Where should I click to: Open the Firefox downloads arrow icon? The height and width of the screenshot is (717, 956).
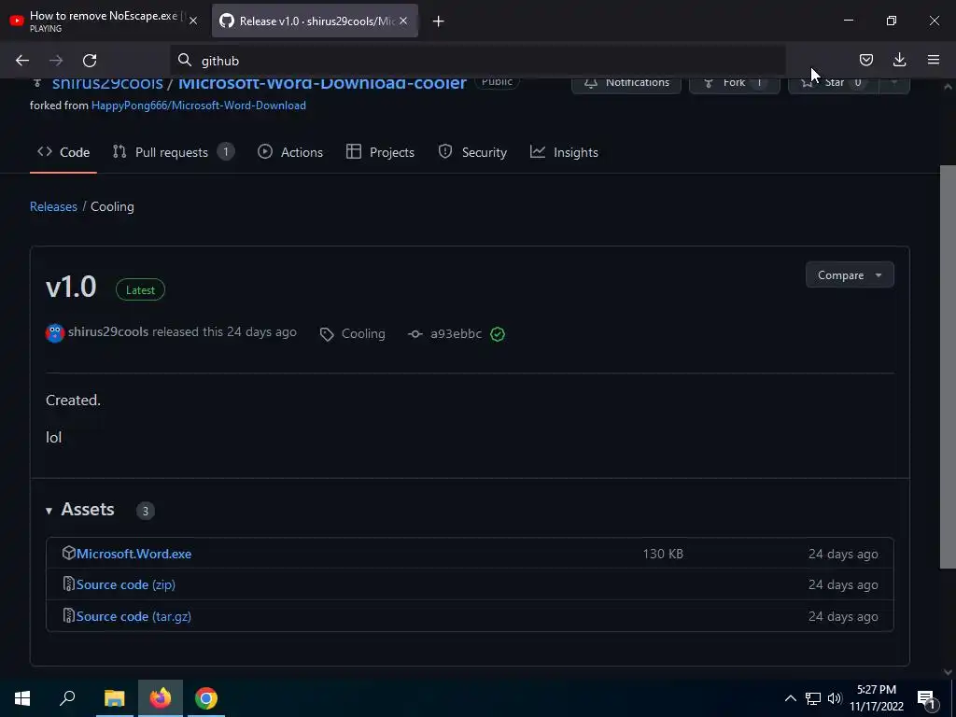point(899,60)
